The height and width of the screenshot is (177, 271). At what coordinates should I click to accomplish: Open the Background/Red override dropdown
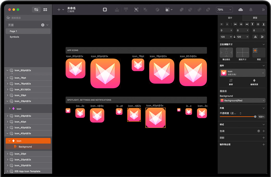tap(242, 100)
